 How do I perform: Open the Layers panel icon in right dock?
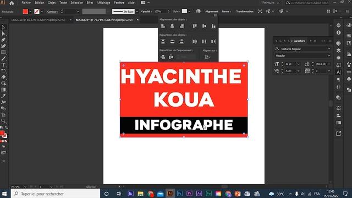point(339,51)
